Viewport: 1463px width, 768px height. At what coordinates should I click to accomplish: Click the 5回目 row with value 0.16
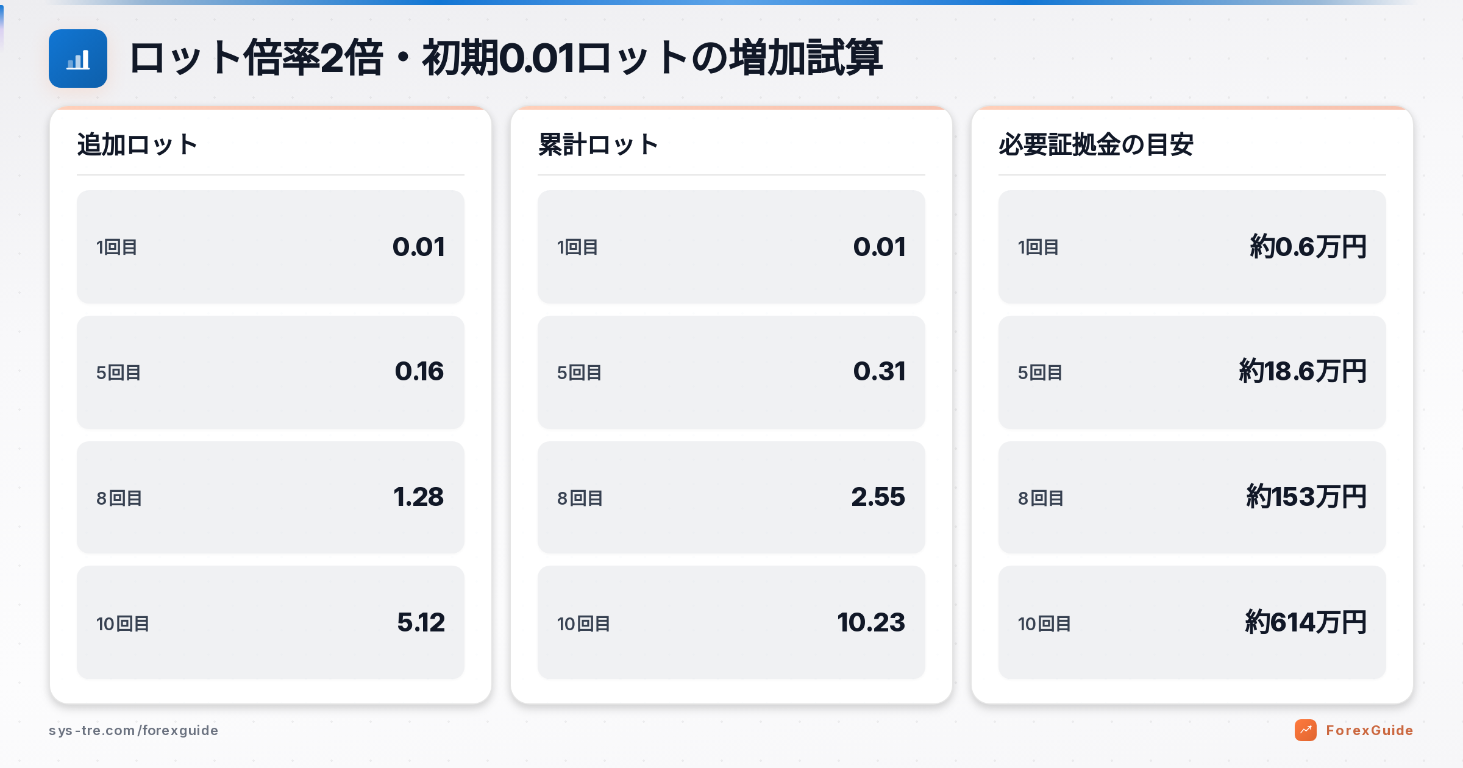click(270, 372)
